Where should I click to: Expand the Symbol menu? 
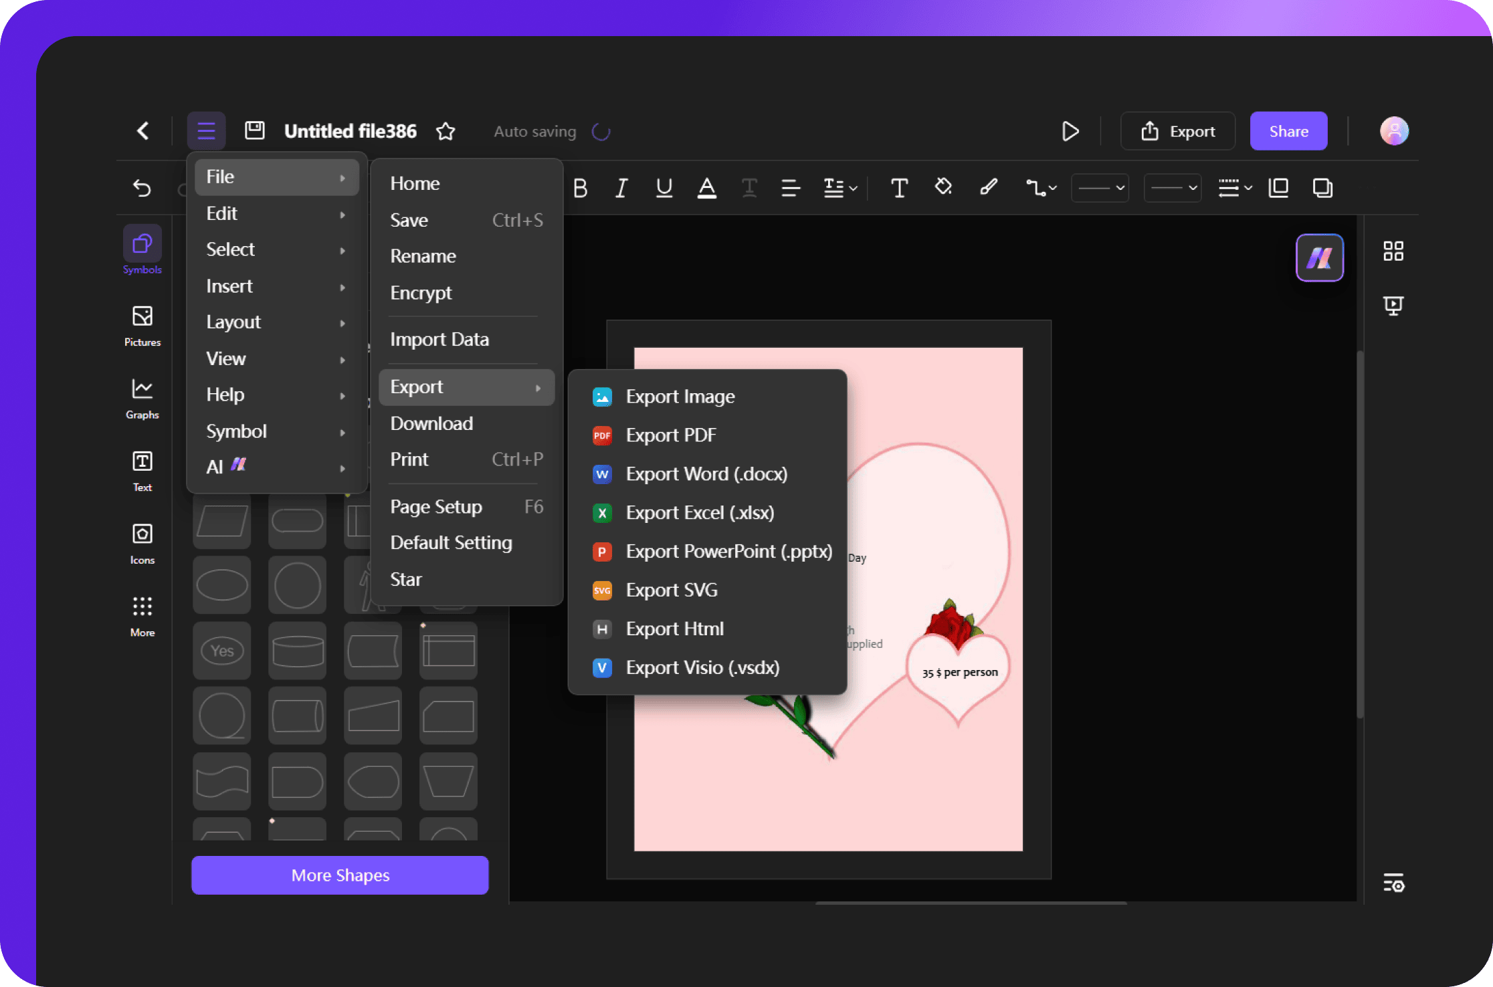pos(276,431)
